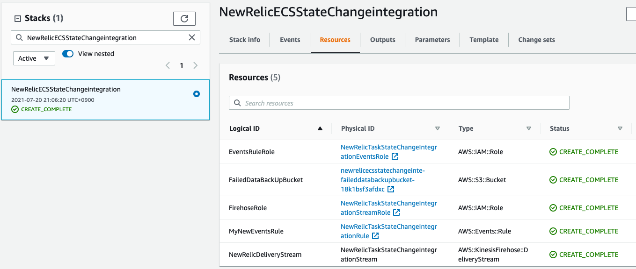The image size is (636, 269).
Task: Click the stack name search field
Action: click(105, 38)
